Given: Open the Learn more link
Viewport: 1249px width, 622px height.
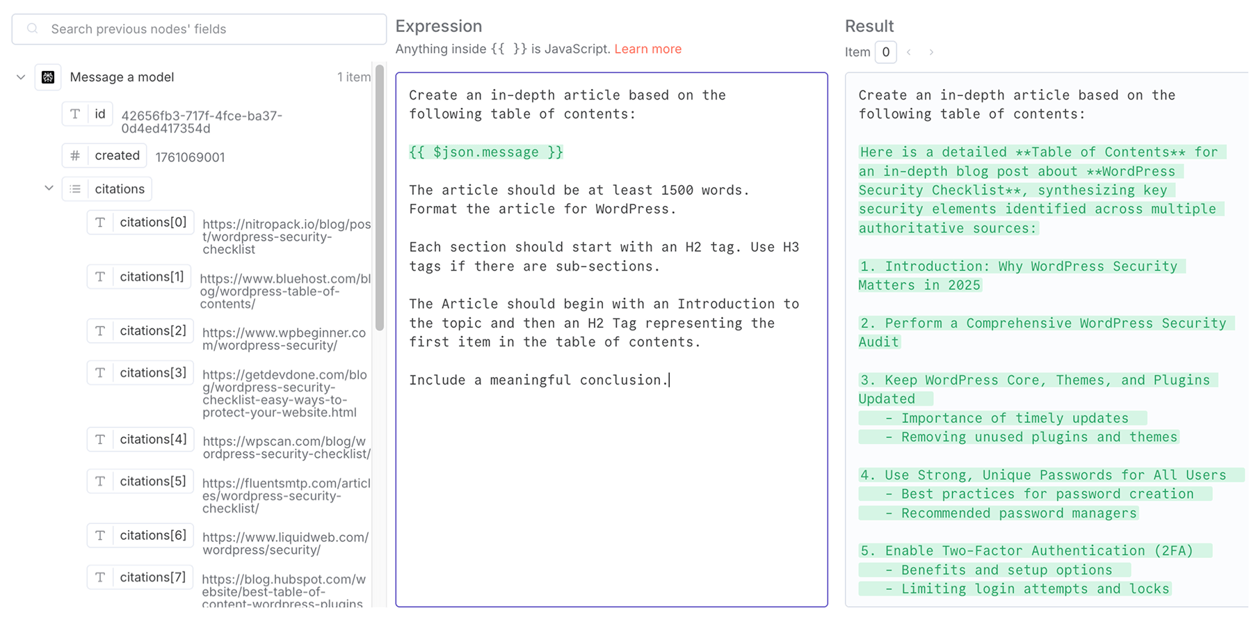Looking at the screenshot, I should coord(647,49).
